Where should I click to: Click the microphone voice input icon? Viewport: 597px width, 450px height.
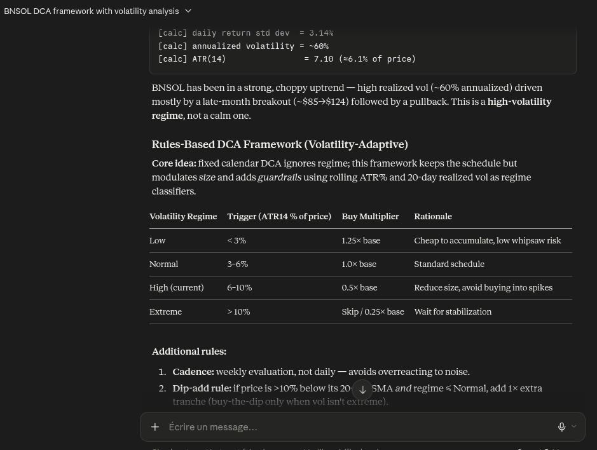(561, 426)
